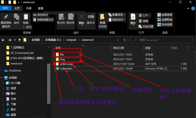Click the search wwwroot box
Screen dimensions: 196x118
coord(162,40)
